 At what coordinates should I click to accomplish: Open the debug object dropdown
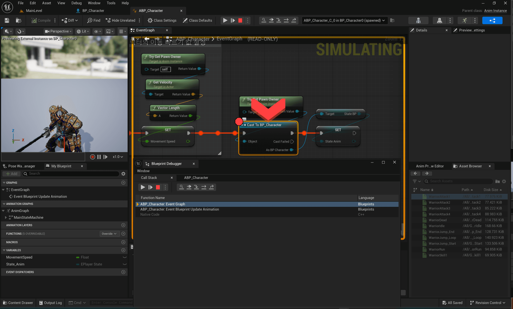coord(344,21)
